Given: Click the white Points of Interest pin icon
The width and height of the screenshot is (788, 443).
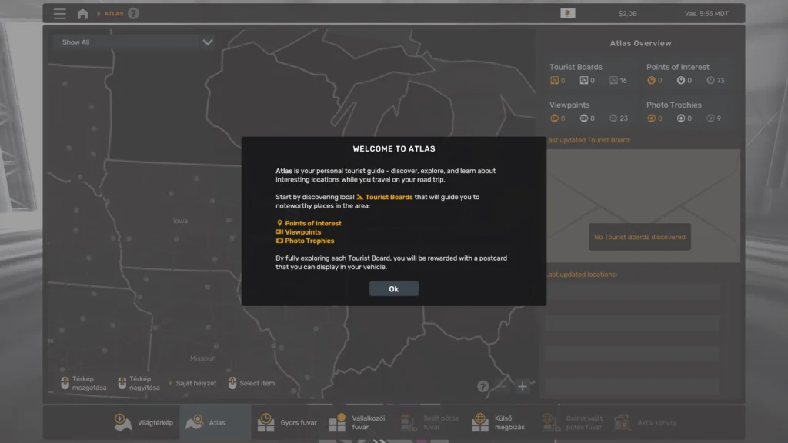Looking at the screenshot, I should point(680,80).
